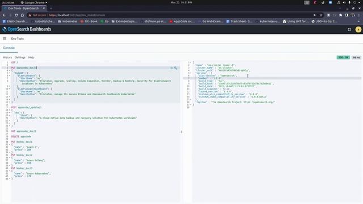The width and height of the screenshot is (363, 204).
Task: Close the Dev Tools - OpenSearch tab
Action: pyautogui.click(x=44, y=8)
